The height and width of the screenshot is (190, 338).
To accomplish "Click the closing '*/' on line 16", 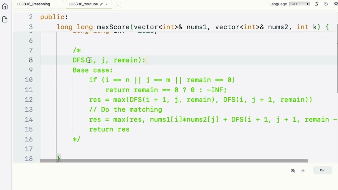I will (77, 139).
